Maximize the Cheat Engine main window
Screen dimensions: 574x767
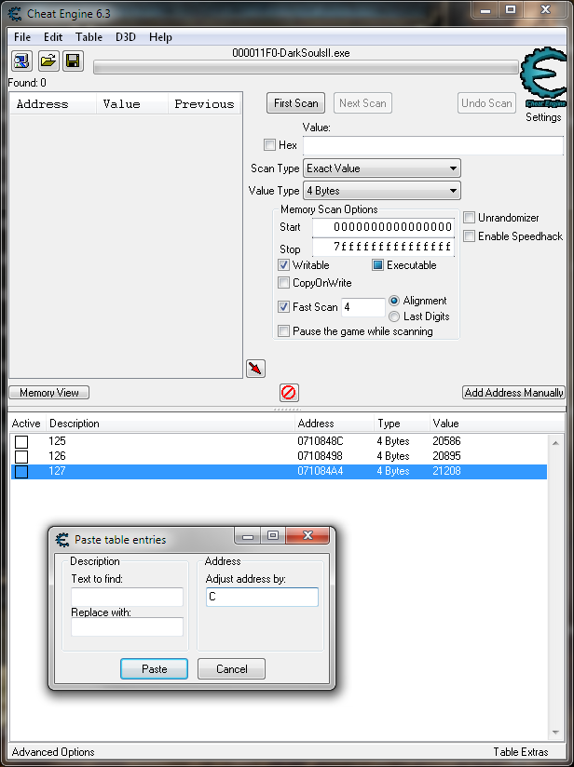[x=511, y=9]
